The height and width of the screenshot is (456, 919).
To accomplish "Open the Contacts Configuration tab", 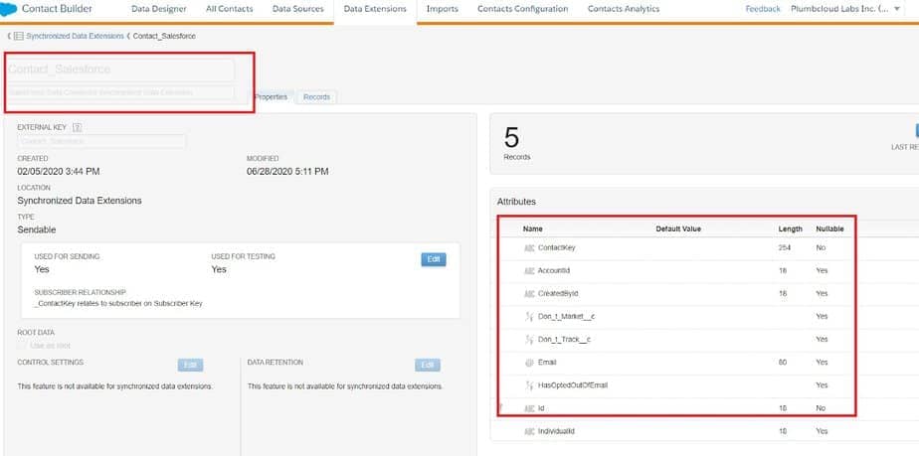I will tap(522, 9).
